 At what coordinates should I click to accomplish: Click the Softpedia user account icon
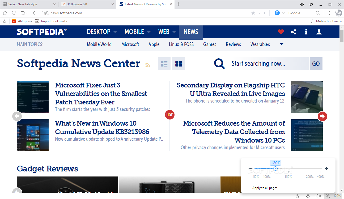[319, 32]
